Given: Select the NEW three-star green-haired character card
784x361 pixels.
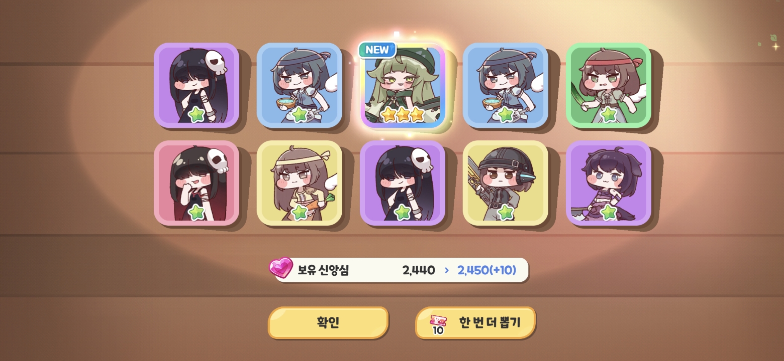Looking at the screenshot, I should 403,85.
